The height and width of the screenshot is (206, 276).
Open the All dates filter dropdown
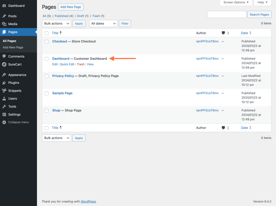click(103, 24)
